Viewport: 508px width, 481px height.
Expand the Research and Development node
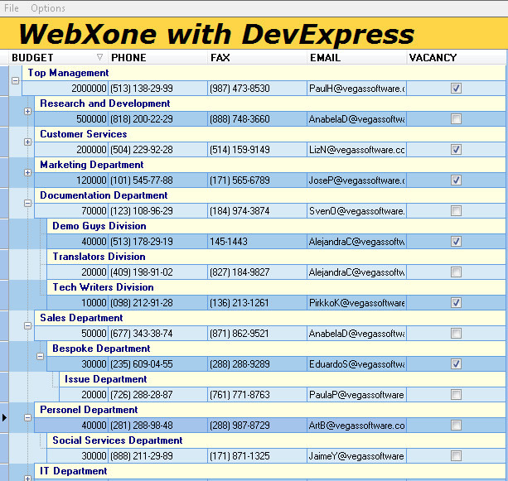point(27,111)
